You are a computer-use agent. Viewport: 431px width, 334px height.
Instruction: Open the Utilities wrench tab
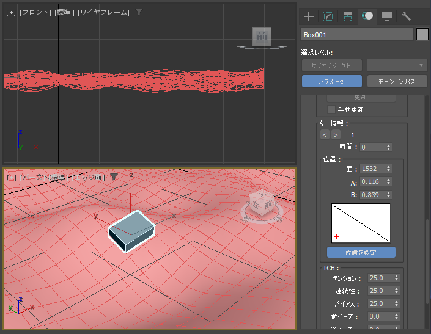click(x=407, y=16)
